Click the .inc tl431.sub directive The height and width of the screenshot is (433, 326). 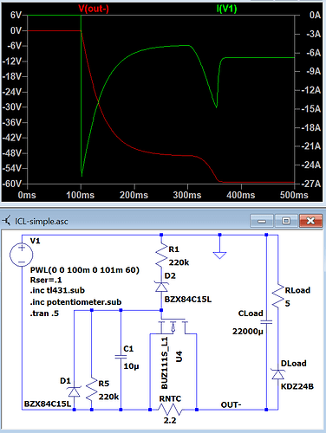[57, 290]
